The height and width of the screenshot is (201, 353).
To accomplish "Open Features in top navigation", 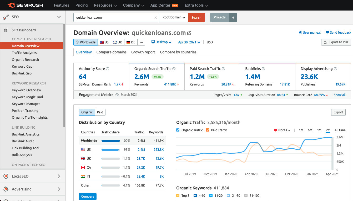I will click(61, 5).
